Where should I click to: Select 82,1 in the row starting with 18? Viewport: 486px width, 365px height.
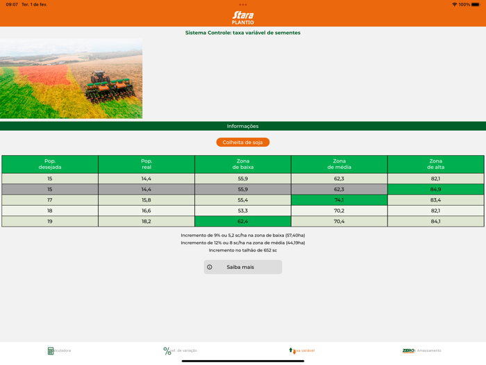[436, 211]
